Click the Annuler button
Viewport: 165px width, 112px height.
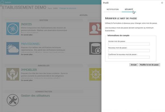click(x=134, y=65)
